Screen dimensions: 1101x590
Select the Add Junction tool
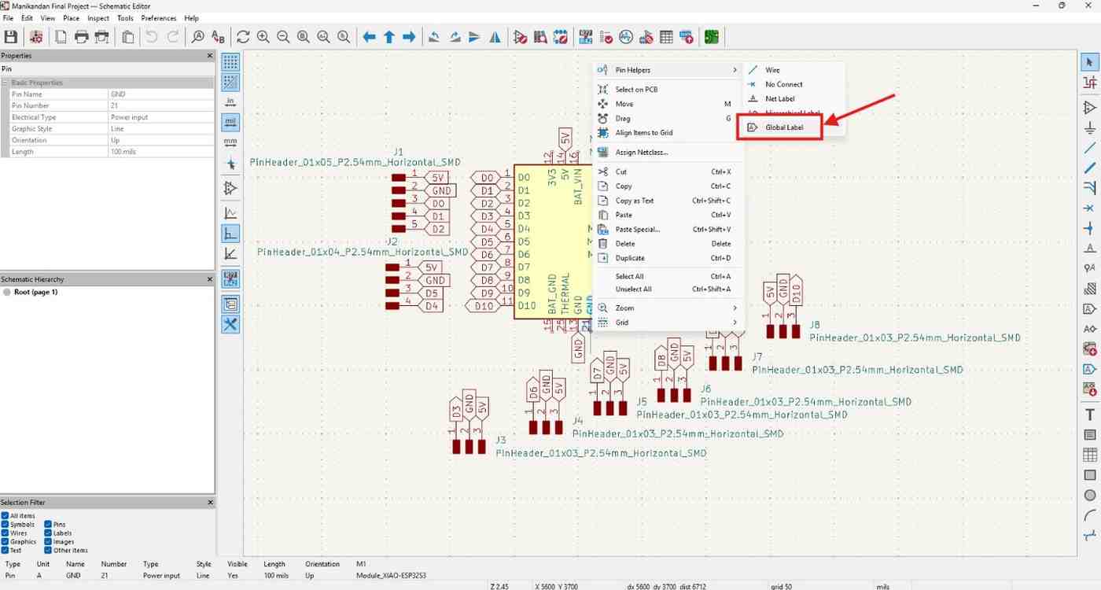1090,228
